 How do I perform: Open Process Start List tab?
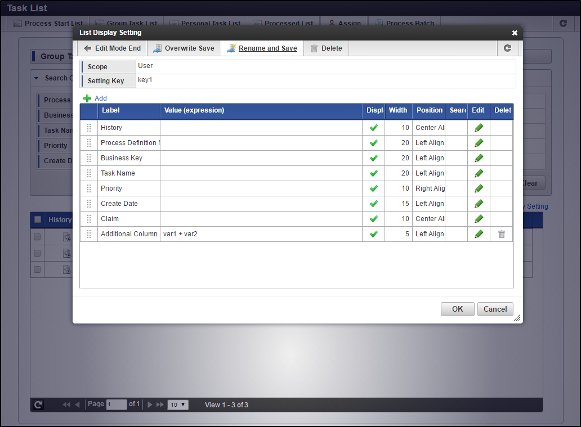pyautogui.click(x=48, y=23)
